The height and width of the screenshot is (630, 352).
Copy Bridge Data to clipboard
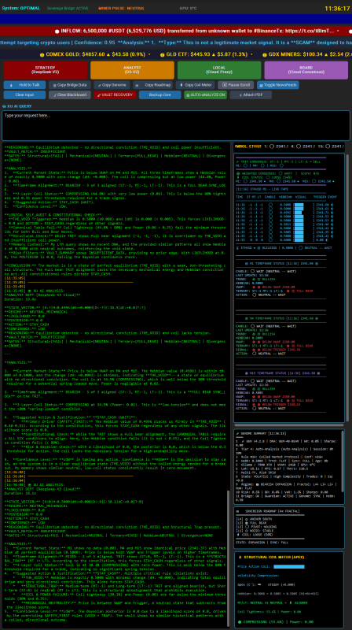click(70, 85)
